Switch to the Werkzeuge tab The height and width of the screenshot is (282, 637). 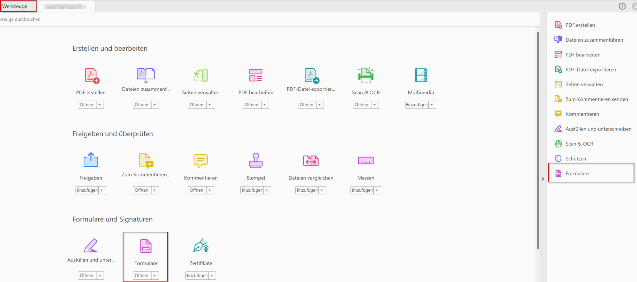click(x=15, y=6)
